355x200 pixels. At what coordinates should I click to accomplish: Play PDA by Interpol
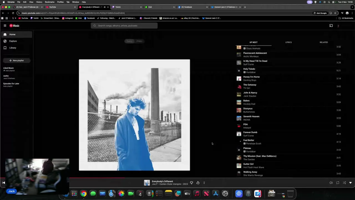pyautogui.click(x=288, y=126)
